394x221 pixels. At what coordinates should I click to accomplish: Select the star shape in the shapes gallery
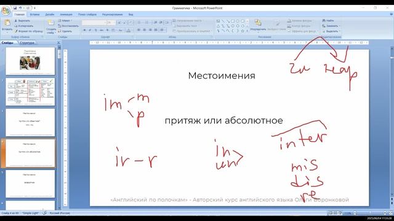(243, 31)
